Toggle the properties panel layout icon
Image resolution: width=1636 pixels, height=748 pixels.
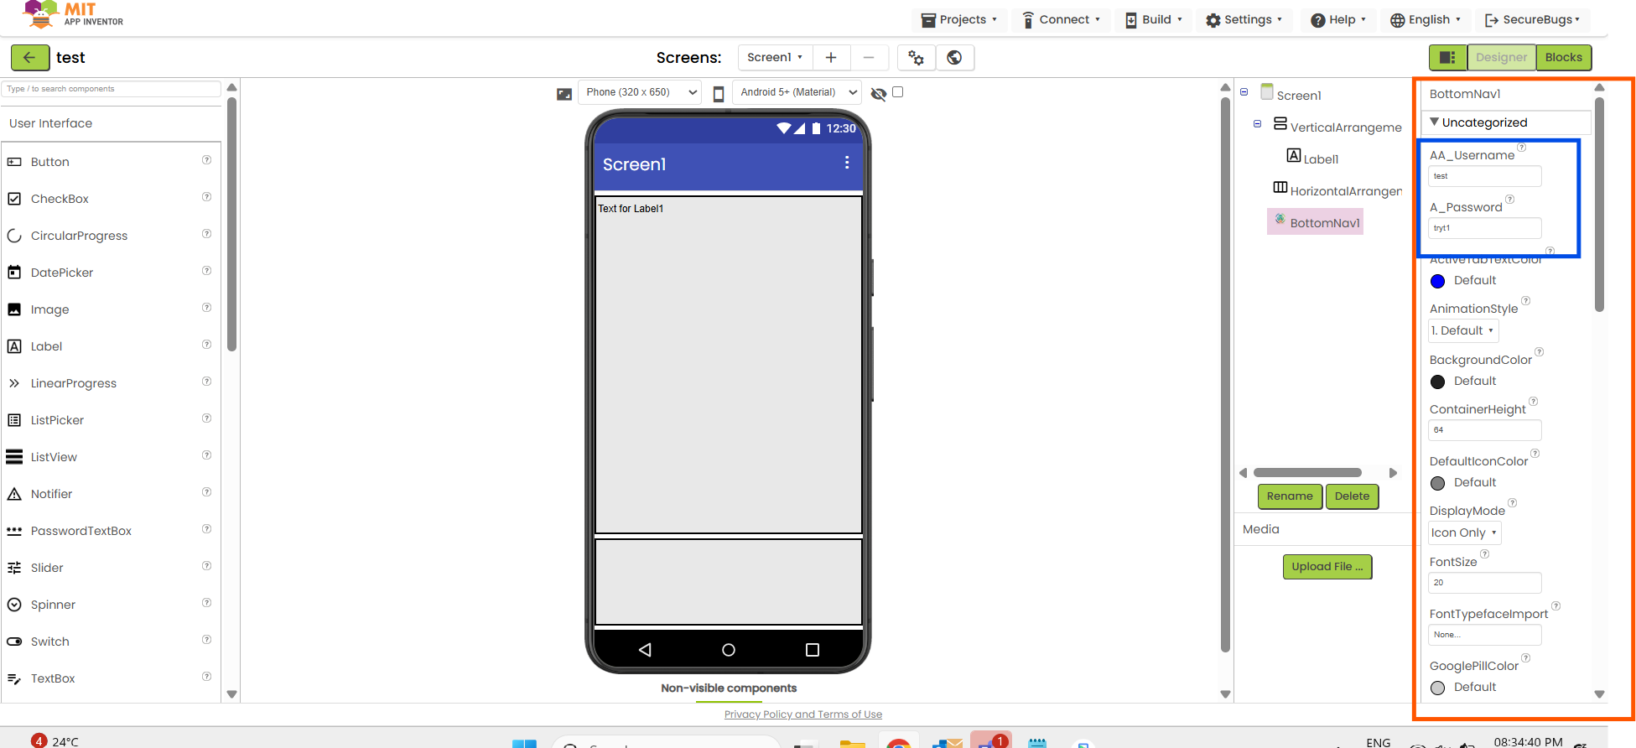coord(1447,58)
